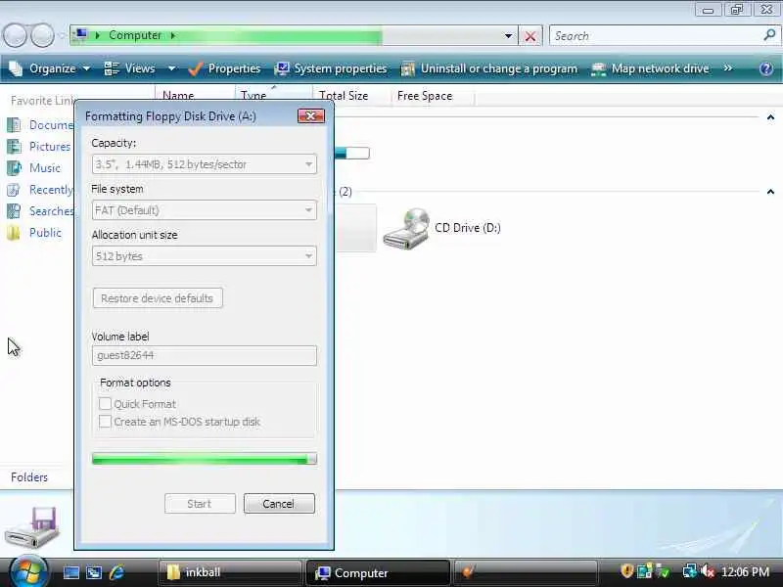Viewport: 783px width, 587px height.
Task: Click the Public folder icon
Action: [x=14, y=233]
